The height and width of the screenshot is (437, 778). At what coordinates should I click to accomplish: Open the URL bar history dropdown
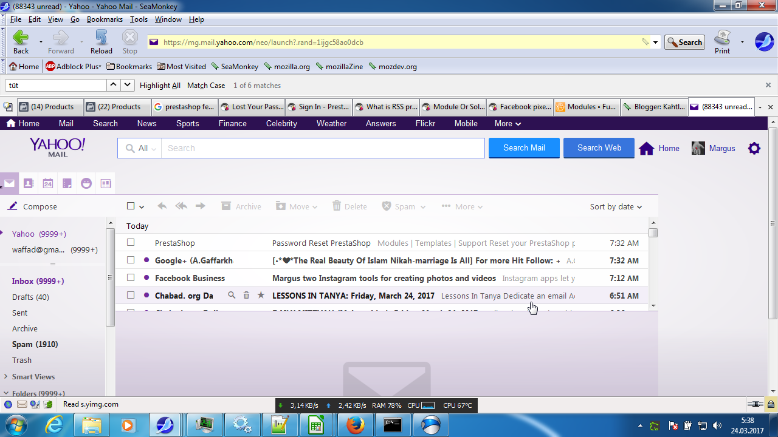[656, 42]
